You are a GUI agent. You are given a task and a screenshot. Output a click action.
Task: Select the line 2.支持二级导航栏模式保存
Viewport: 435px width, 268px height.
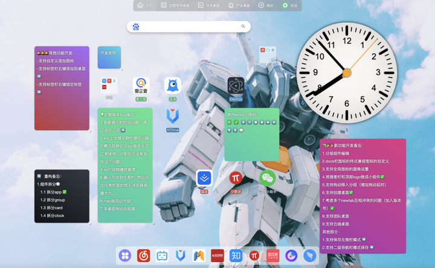(x=348, y=247)
